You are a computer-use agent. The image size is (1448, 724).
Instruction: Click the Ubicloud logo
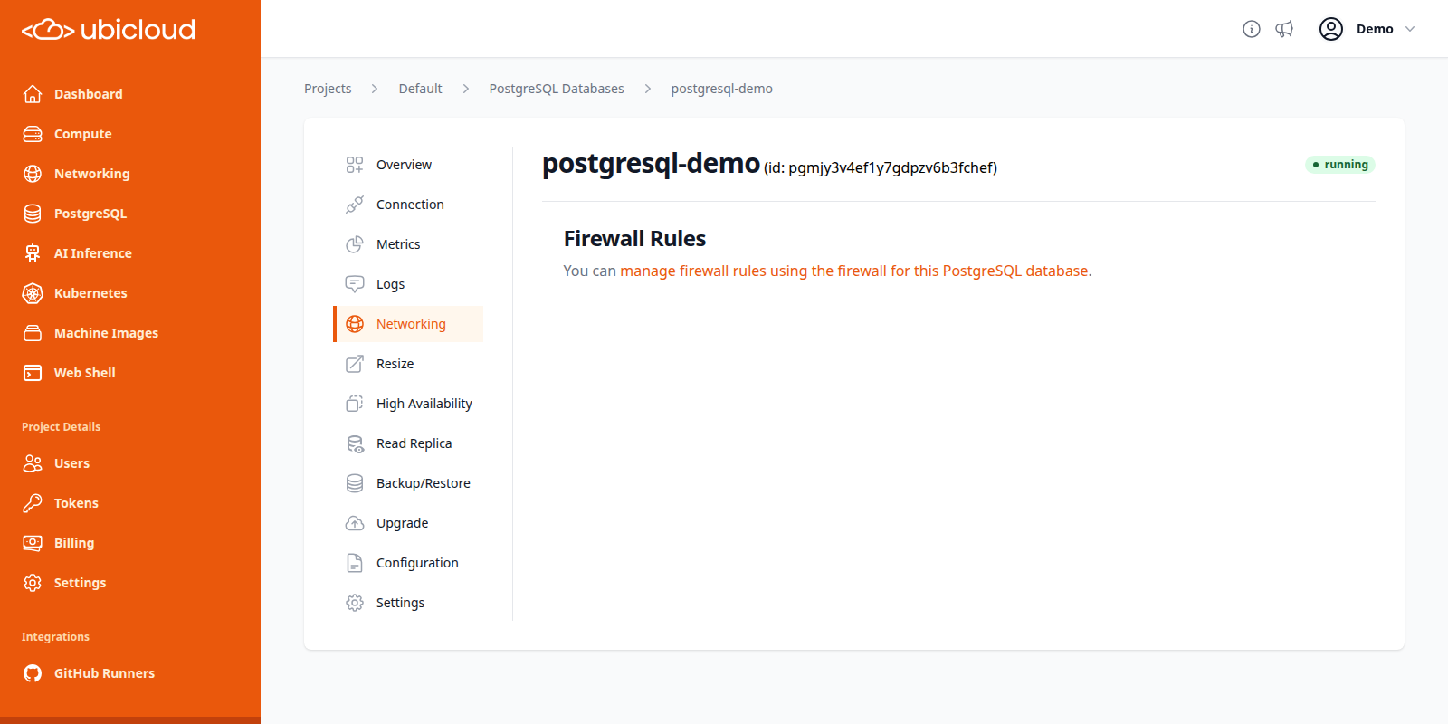click(109, 30)
